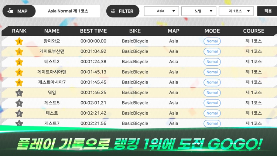Click the golf flag MAP icon

click(10, 11)
